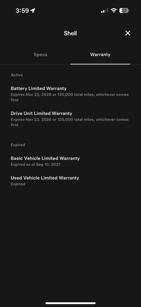Tap the battery percentage status icon
141x307 pixels.
tap(124, 10)
